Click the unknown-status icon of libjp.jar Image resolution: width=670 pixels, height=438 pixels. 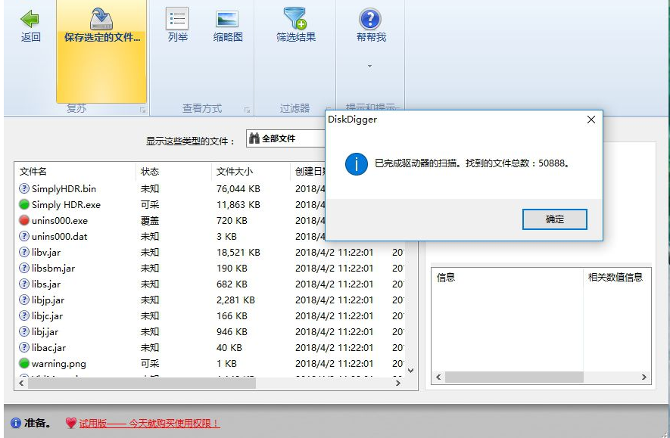tap(24, 300)
